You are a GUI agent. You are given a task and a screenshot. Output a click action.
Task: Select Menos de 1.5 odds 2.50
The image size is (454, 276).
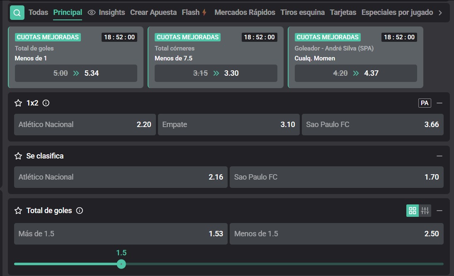(x=336, y=234)
